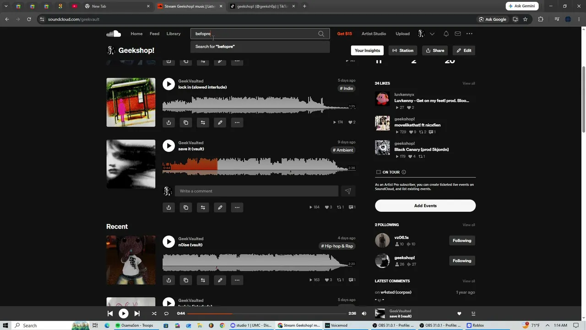The width and height of the screenshot is (586, 330).
Task: Repost the n0ise (vault) track
Action: (x=203, y=280)
